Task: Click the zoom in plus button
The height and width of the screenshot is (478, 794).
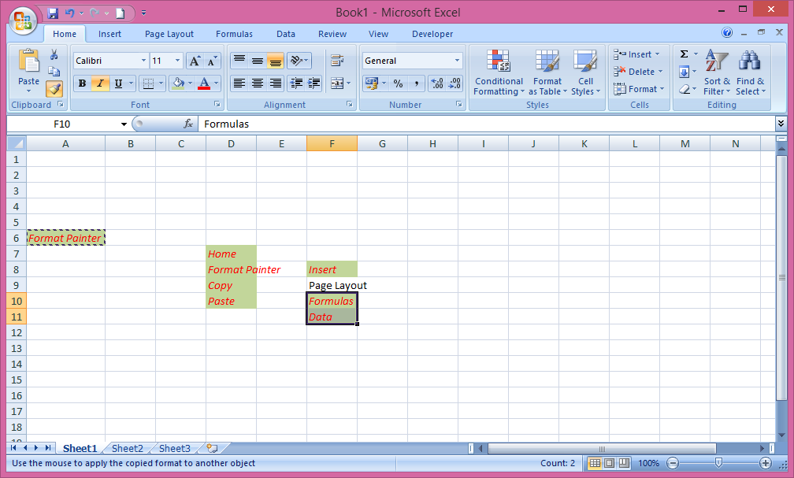Action: coord(766,463)
